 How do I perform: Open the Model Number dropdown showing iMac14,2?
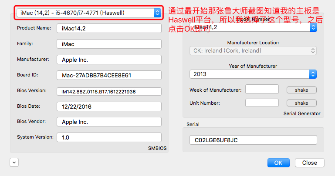253,27
